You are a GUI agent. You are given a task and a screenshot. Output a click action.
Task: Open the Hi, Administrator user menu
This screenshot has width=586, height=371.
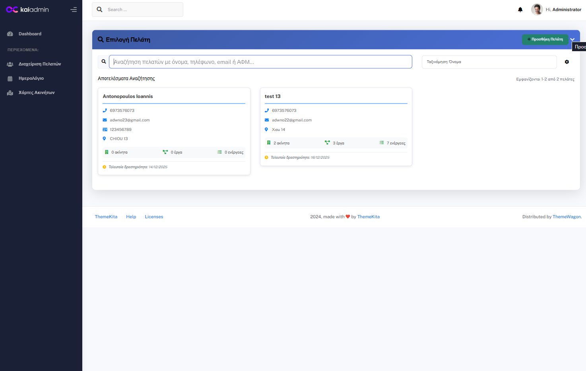563,10
